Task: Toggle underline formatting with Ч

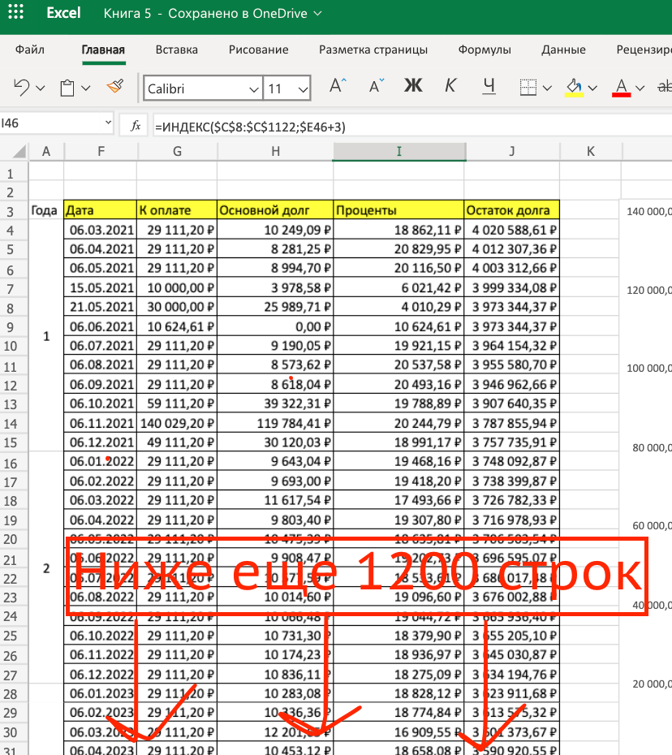Action: (489, 86)
